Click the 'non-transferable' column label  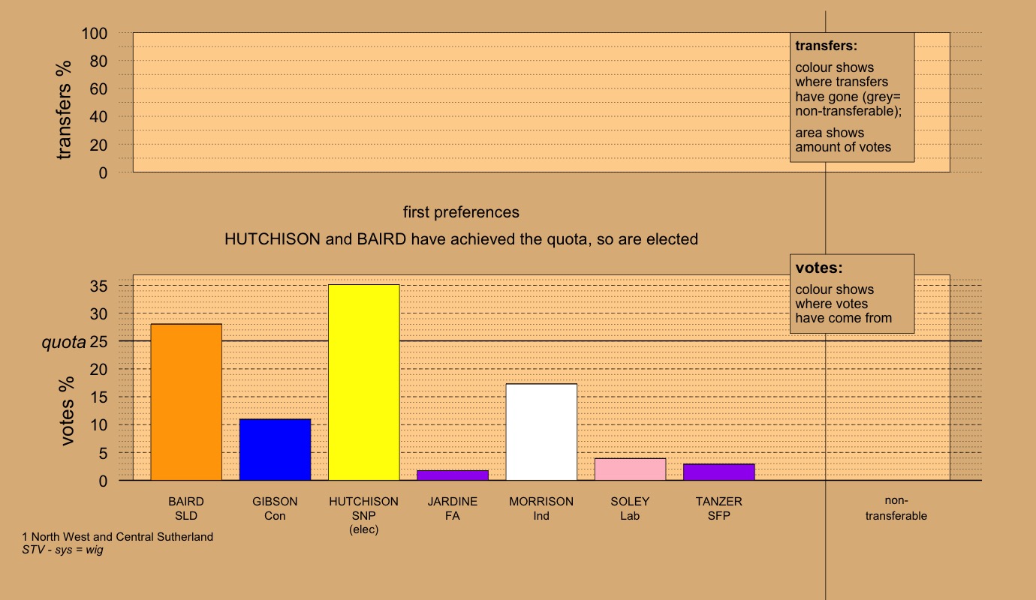click(896, 508)
